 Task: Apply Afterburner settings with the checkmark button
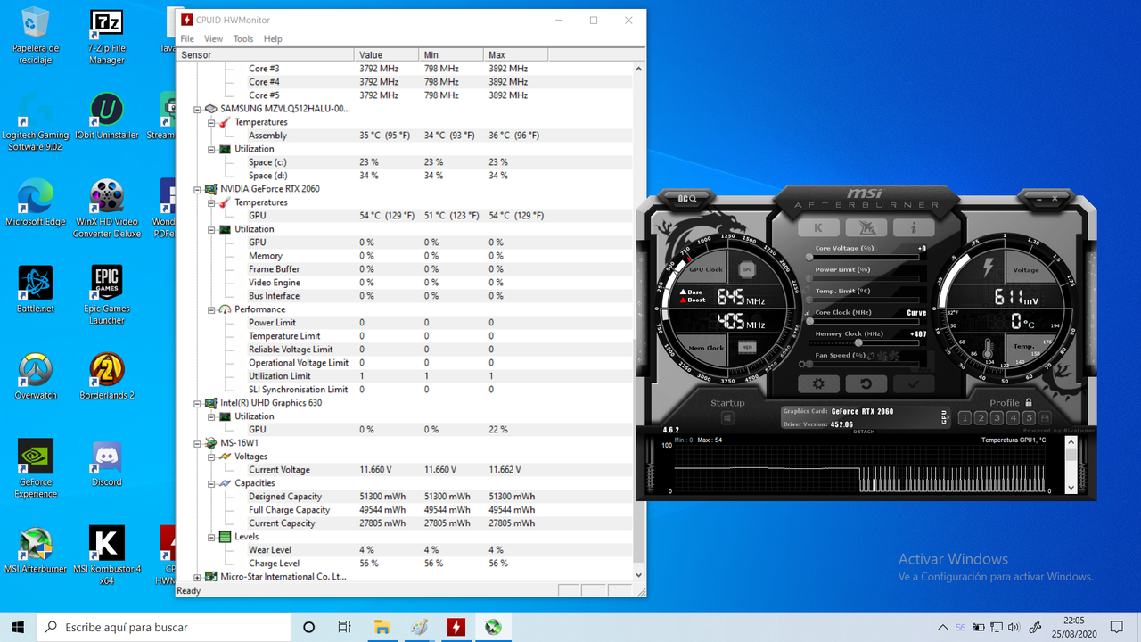click(x=914, y=383)
